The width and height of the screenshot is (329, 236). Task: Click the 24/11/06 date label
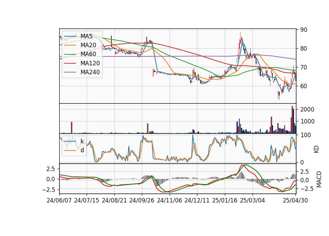point(170,200)
